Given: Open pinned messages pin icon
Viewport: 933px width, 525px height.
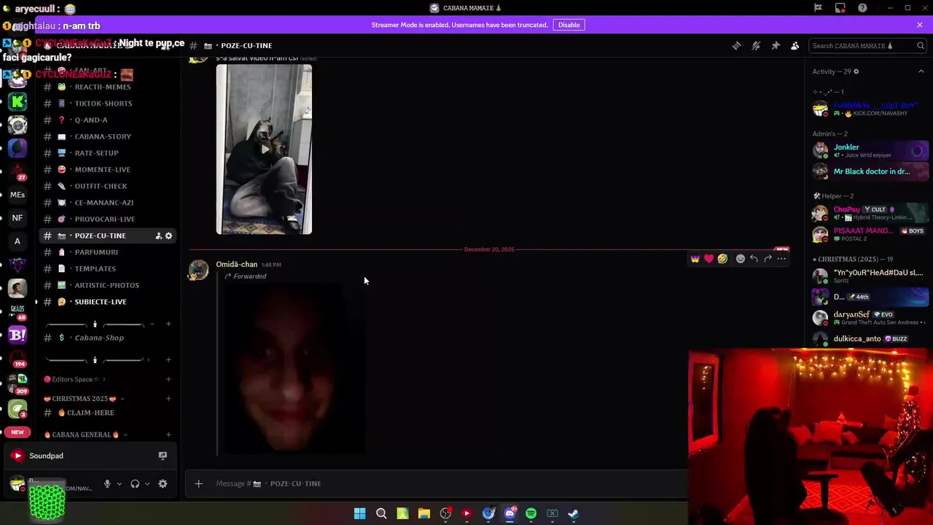Looking at the screenshot, I should [776, 45].
